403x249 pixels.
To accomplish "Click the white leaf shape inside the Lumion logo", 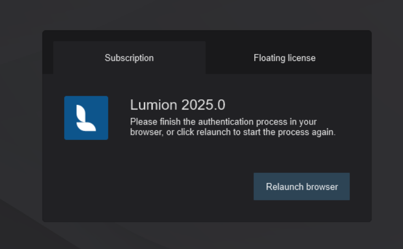I will pos(86,118).
